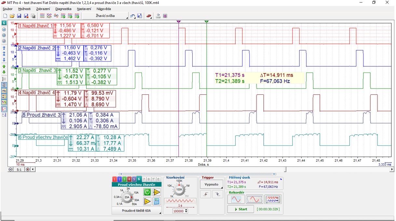Viewport: 396px width, 221px height.
Task: Toggle the min/max measurement values icon in sidebar
Action: point(4,97)
